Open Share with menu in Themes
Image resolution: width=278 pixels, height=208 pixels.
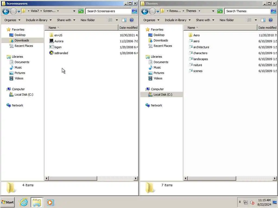coord(205,20)
